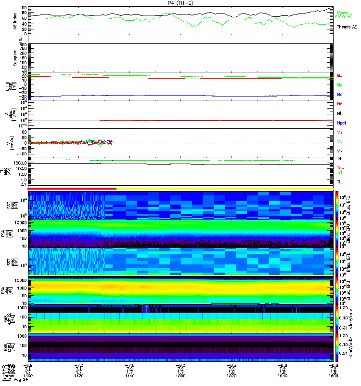
Task: Select the red Ne density legend
Action: click(340, 104)
